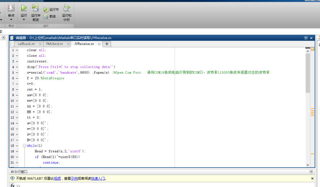
Task: Click the orange code analyzer status indicator
Action: [x=312, y=49]
